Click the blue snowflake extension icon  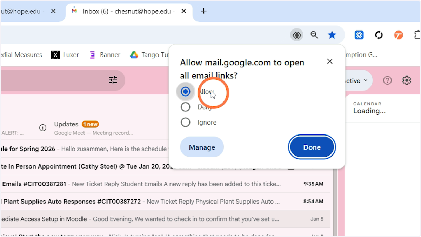point(359,35)
